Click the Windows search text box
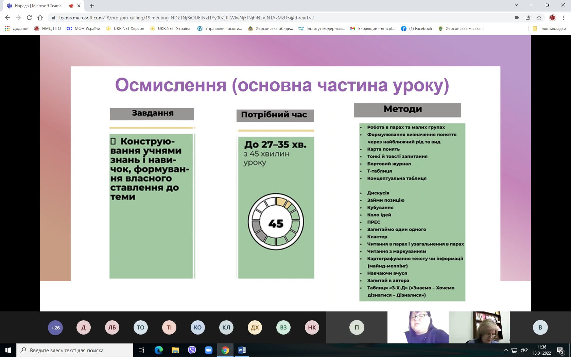 [x=75, y=350]
